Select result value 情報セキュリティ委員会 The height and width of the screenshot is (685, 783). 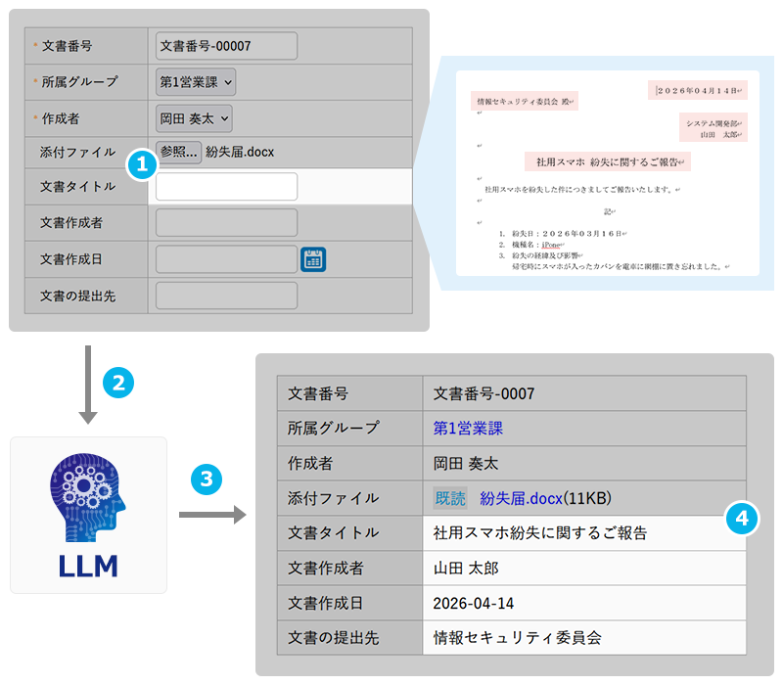coord(517,638)
